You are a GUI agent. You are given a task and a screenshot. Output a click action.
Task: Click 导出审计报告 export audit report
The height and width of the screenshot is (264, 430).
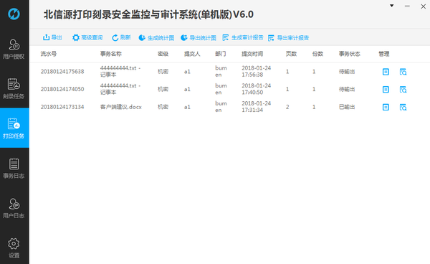click(x=289, y=38)
